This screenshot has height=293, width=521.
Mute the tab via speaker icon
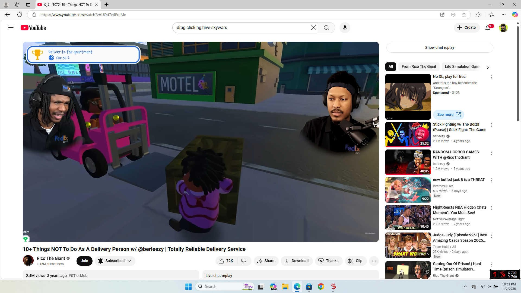pyautogui.click(x=47, y=5)
